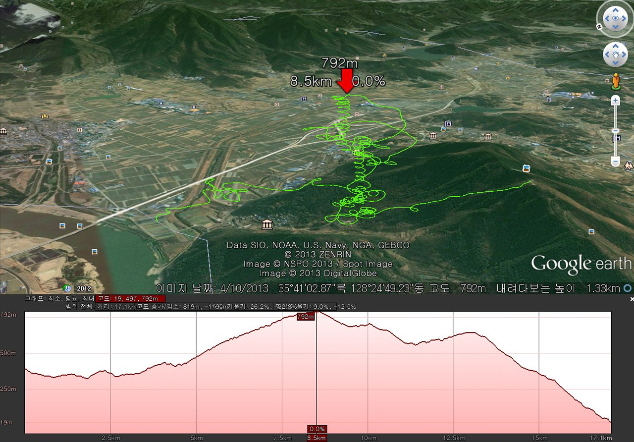The image size is (634, 442).
Task: Click the 0.0% slope label on the graph
Action: click(x=317, y=429)
